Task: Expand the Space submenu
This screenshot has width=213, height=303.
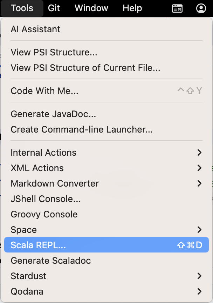Action: [x=23, y=230]
